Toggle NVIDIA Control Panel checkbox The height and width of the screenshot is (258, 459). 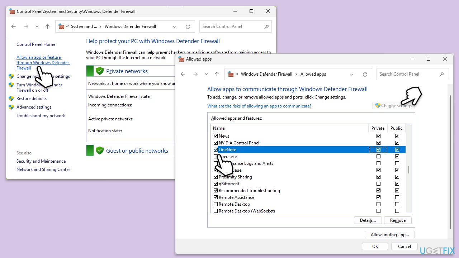coord(216,143)
